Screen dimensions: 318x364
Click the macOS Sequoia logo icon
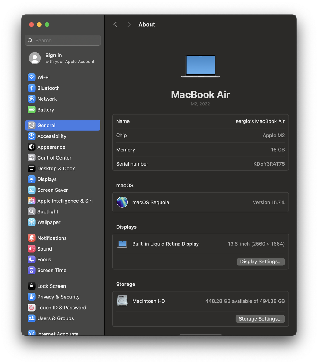(122, 202)
